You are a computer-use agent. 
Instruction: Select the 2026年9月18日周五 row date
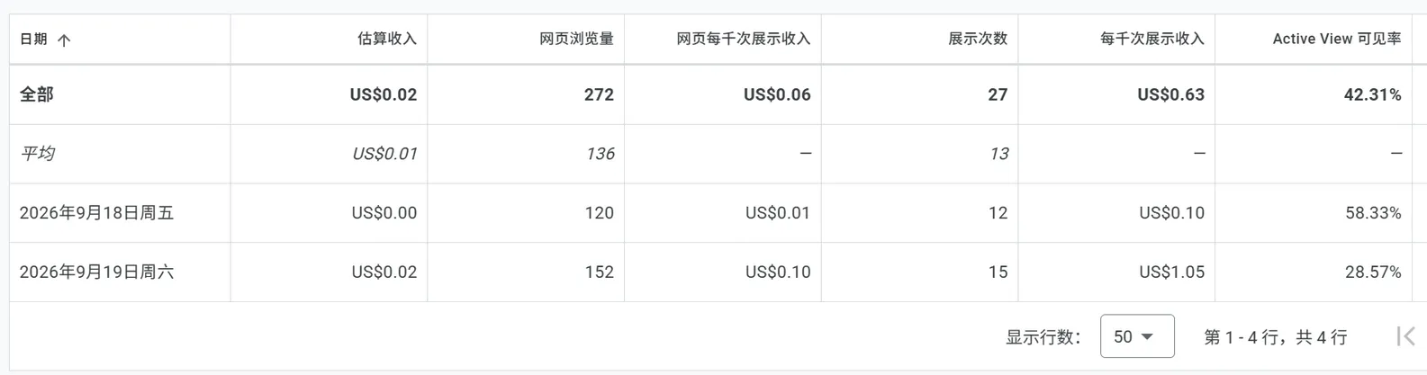click(96, 213)
